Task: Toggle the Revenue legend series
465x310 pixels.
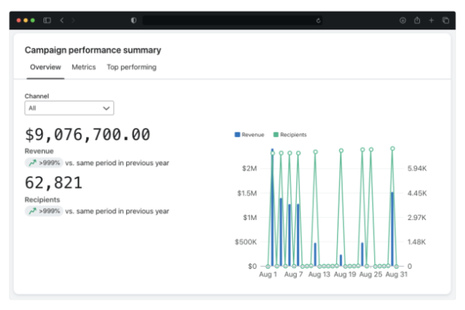Action: tap(249, 135)
